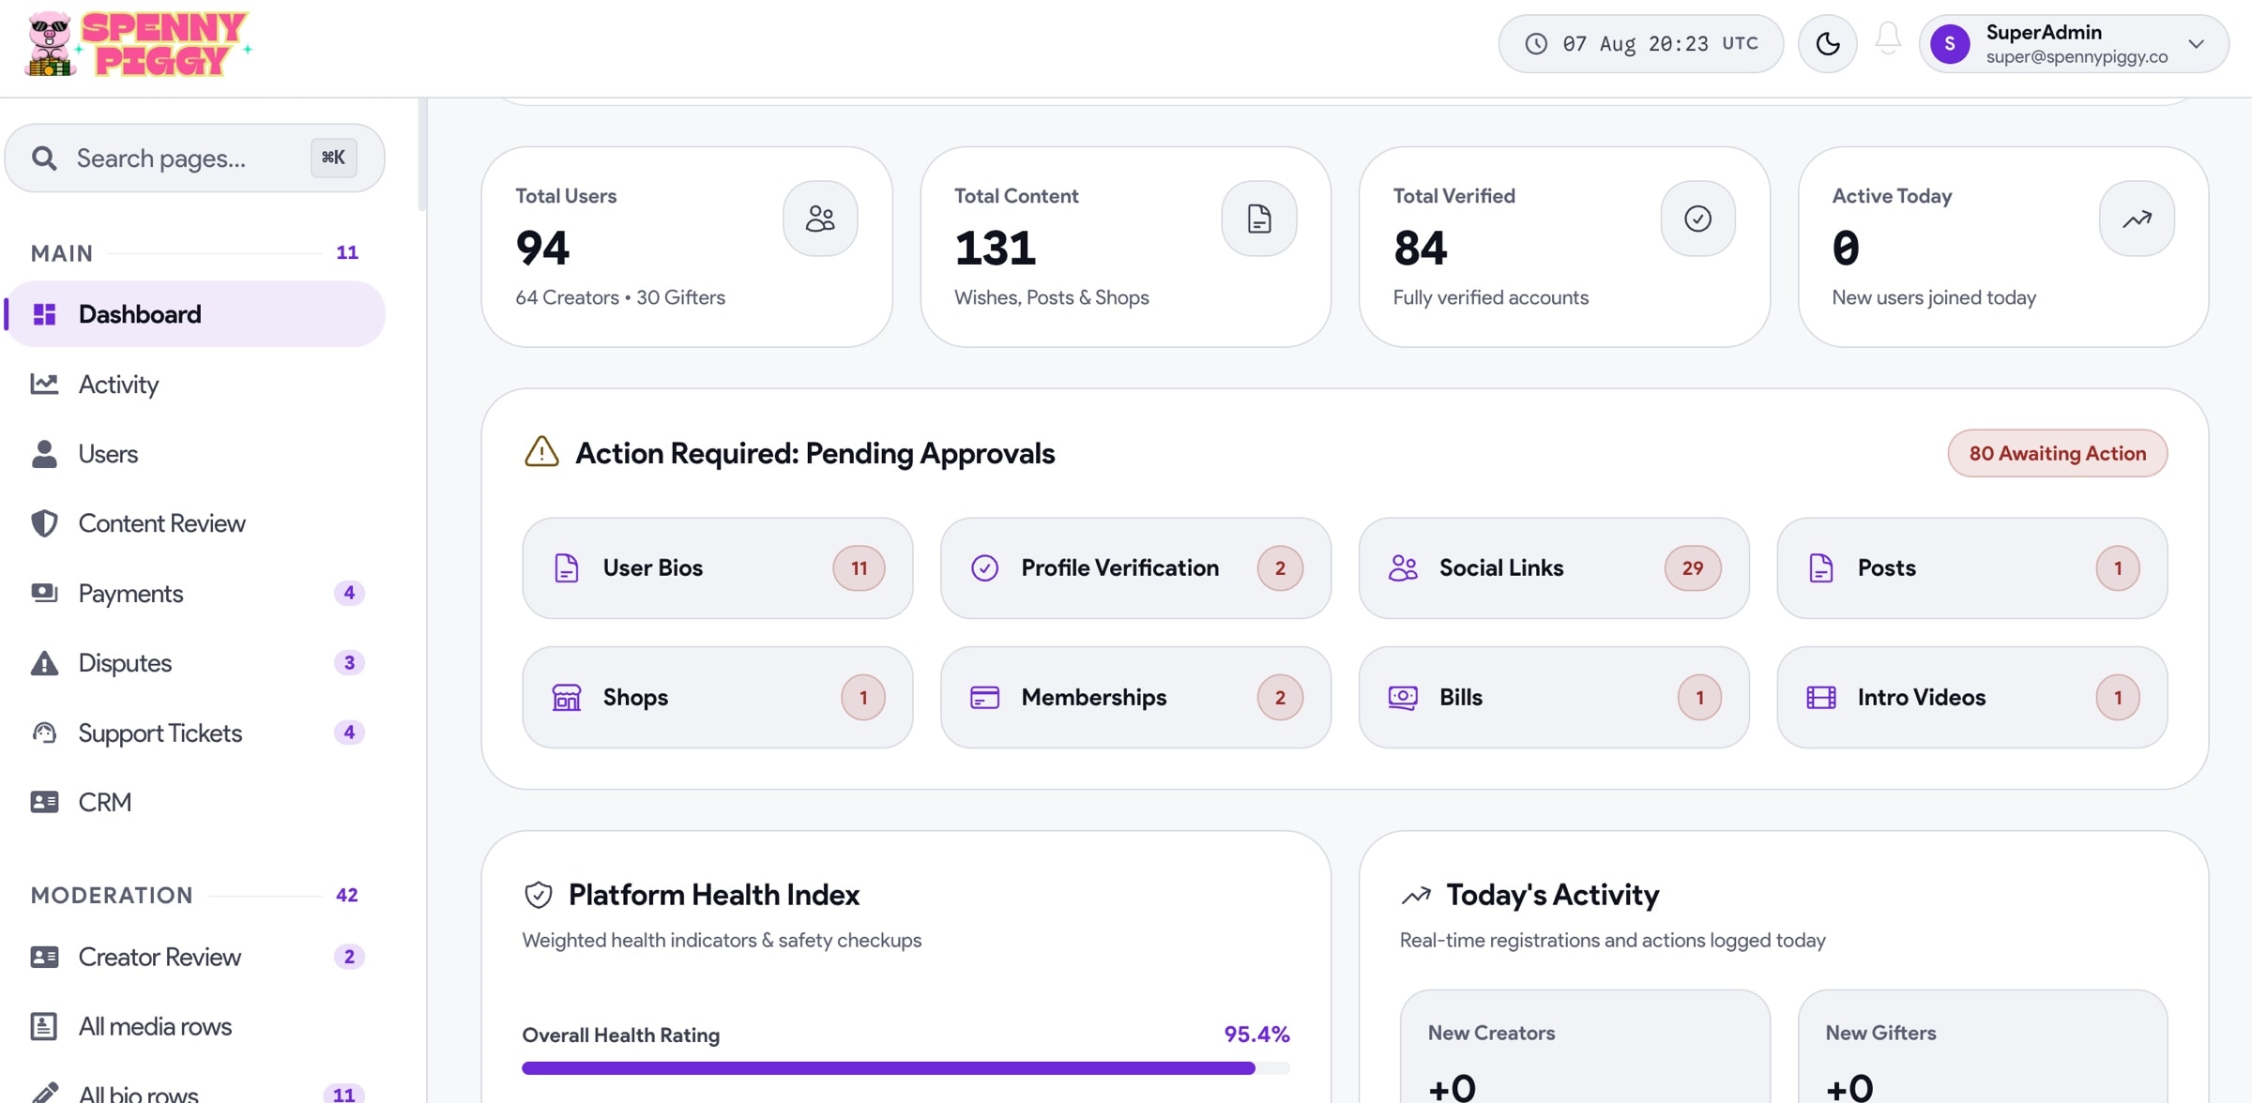Image resolution: width=2252 pixels, height=1103 pixels.
Task: Navigate to Users in the sidebar
Action: coord(194,454)
